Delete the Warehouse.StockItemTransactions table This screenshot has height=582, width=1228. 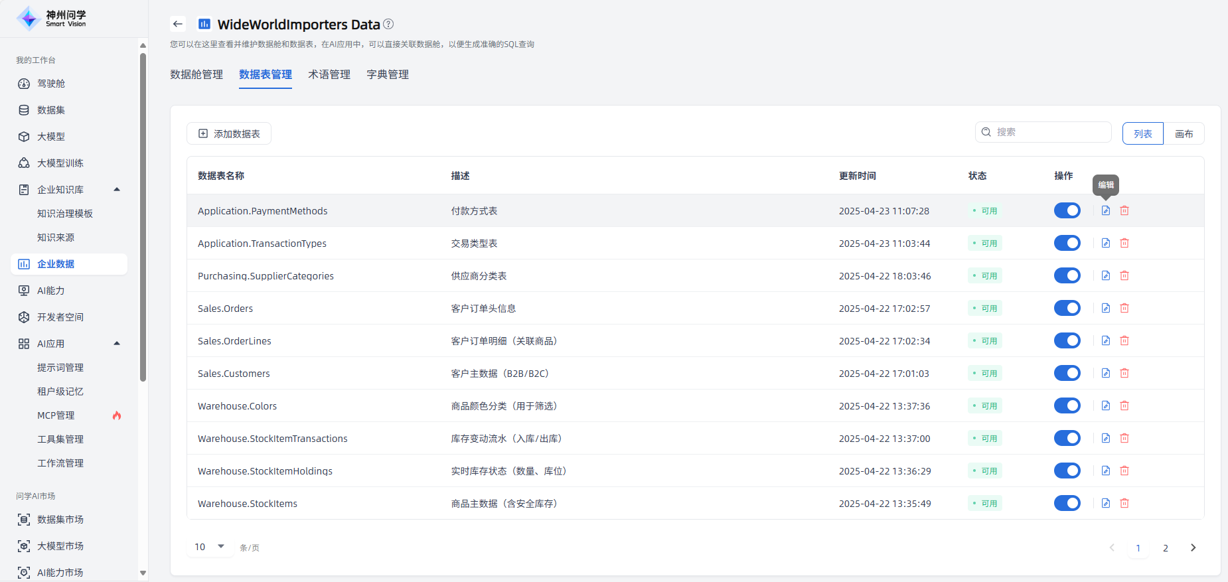tap(1124, 438)
